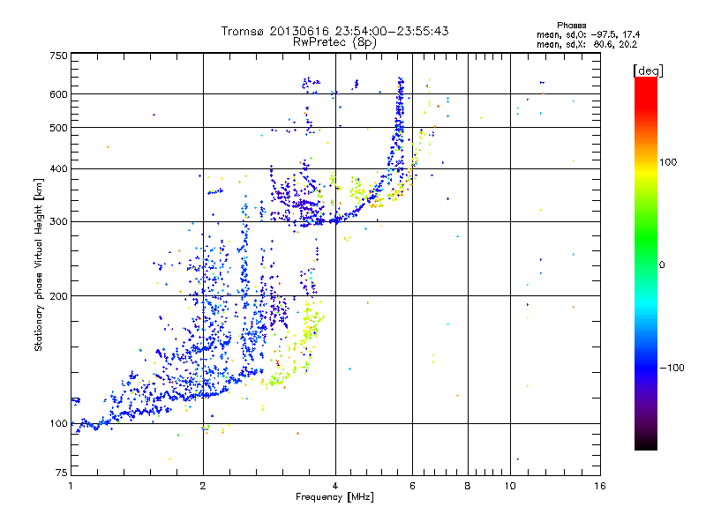Click colorbar tick label -100
The width and height of the screenshot is (706, 529).
pyautogui.click(x=672, y=368)
